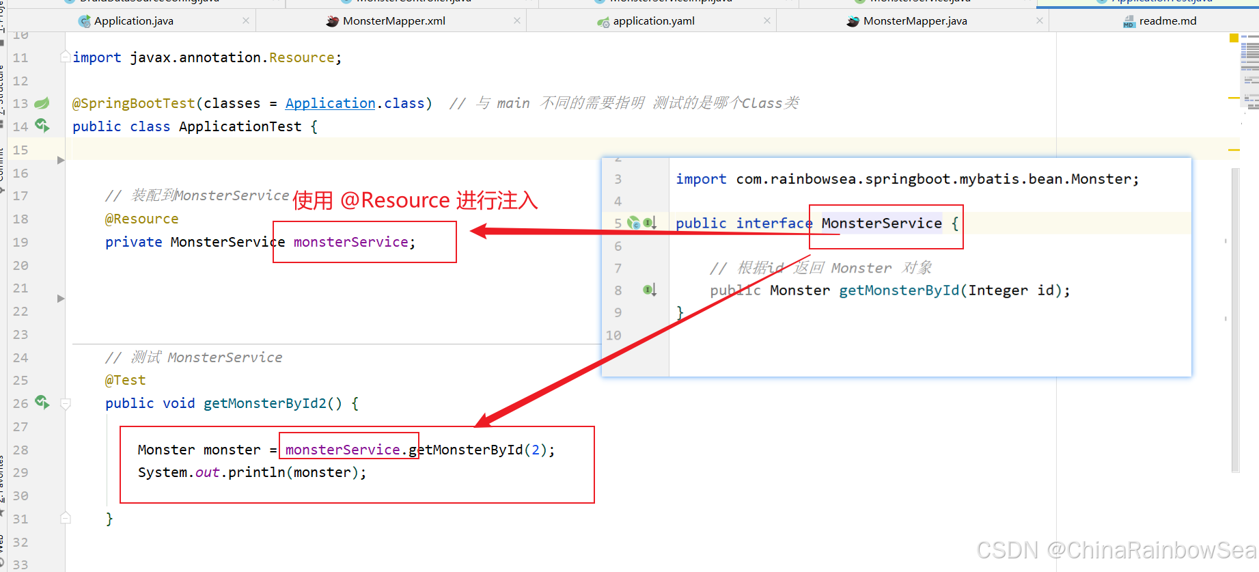Run getMonsterById2 test from the line 26 gutter icon
The image size is (1259, 572).
[x=42, y=402]
